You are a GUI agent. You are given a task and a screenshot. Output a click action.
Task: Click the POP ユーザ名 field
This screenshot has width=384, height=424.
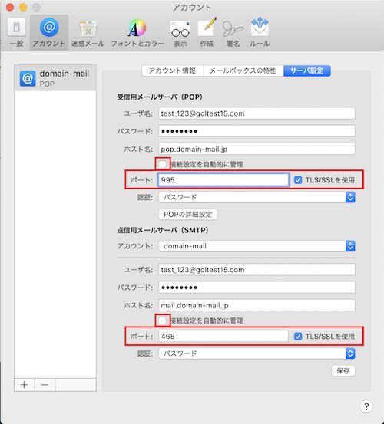[257, 113]
